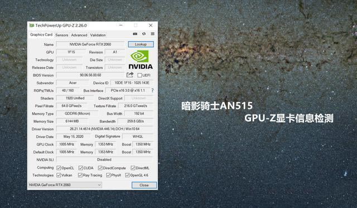This screenshot has width=357, height=208.
Task: Click the Name field NVIDIA GeForce RTX 2060
Action: pyautogui.click(x=90, y=44)
